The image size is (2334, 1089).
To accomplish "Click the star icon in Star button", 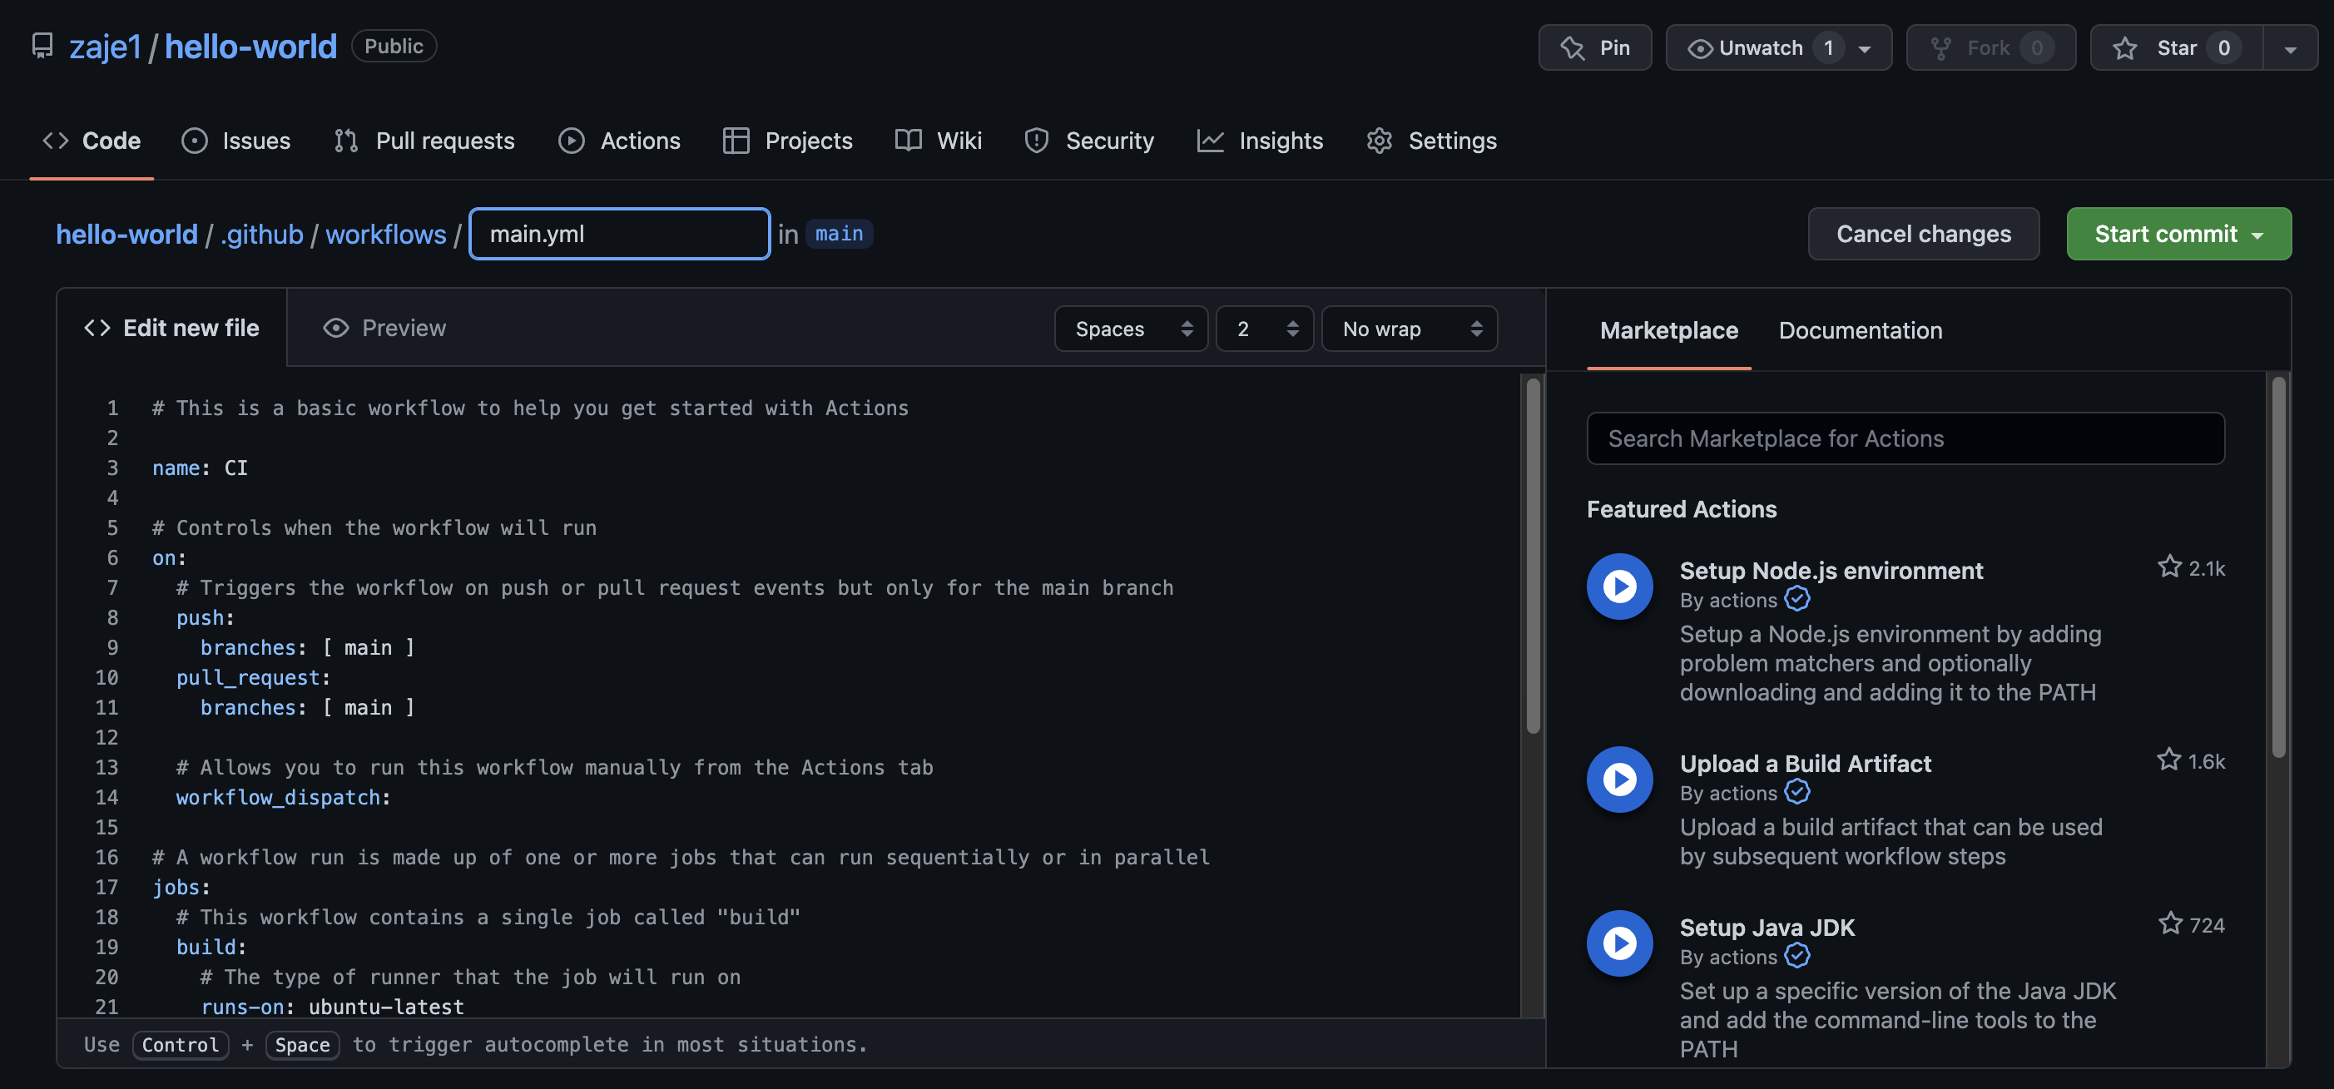I will 2123,48.
